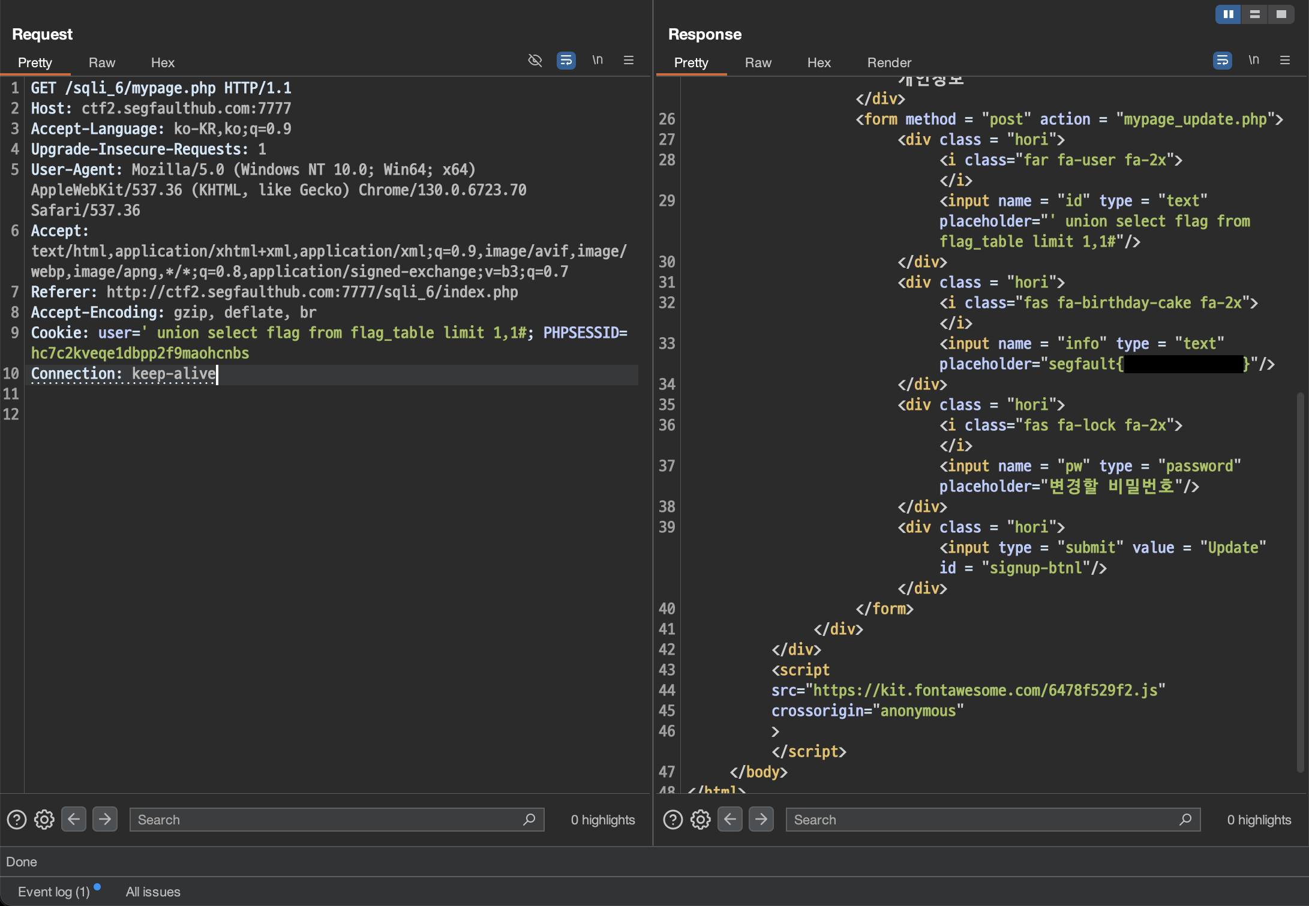Toggle word wrap icon in Response panel
Viewport: 1309px width, 906px height.
coord(1222,60)
